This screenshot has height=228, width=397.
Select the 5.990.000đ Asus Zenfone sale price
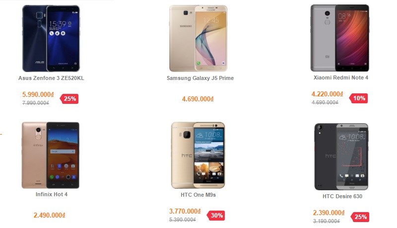[x=38, y=94]
